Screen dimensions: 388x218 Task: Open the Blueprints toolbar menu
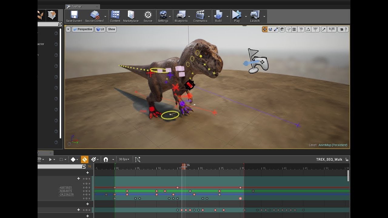pos(181,16)
